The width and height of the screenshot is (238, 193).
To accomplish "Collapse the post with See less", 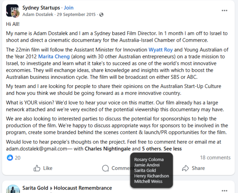I will (x=173, y=149).
